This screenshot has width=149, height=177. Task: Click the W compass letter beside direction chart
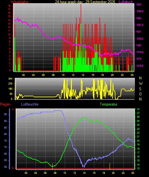pos(141,84)
